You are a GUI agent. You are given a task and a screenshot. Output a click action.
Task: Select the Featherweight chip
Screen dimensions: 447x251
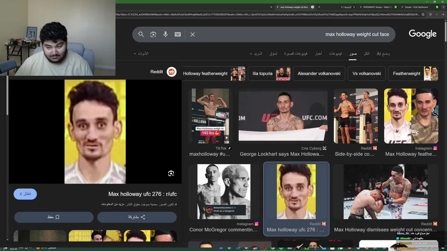tap(413, 74)
